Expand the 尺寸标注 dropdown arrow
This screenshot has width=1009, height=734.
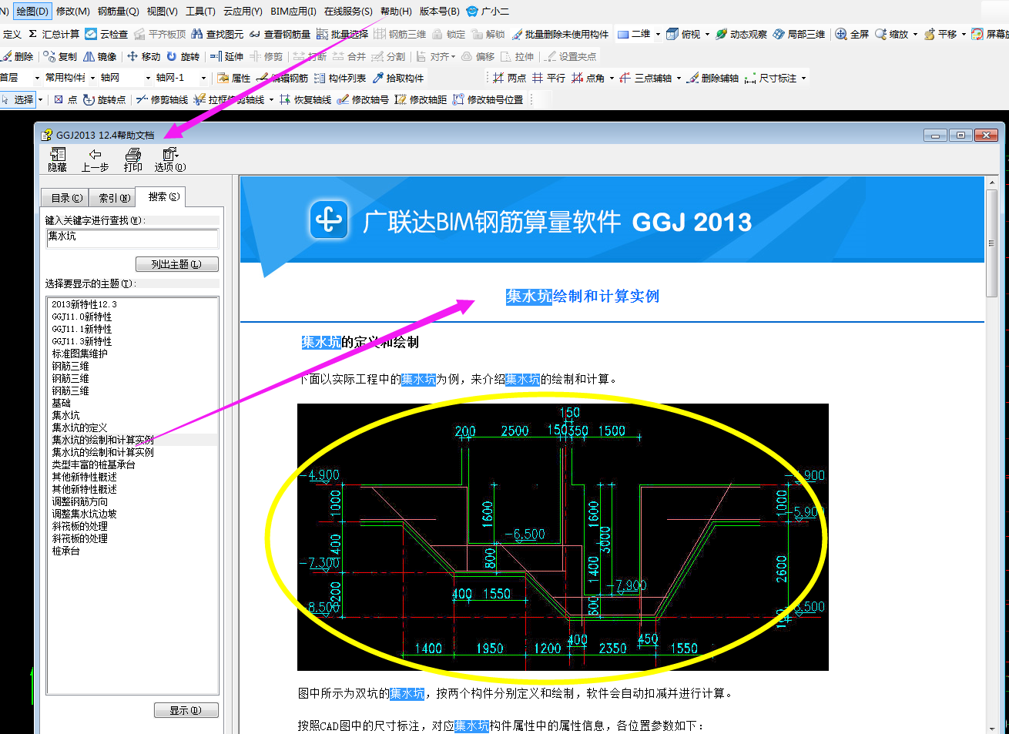(x=803, y=78)
